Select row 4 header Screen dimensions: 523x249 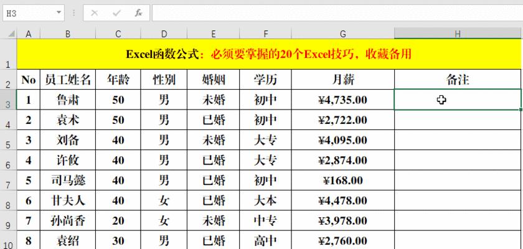point(8,120)
